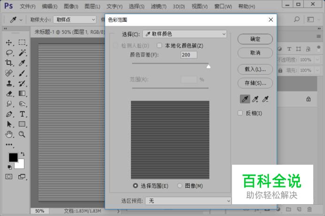Select the Brush tool
This screenshot has width=325, height=216.
22,73
